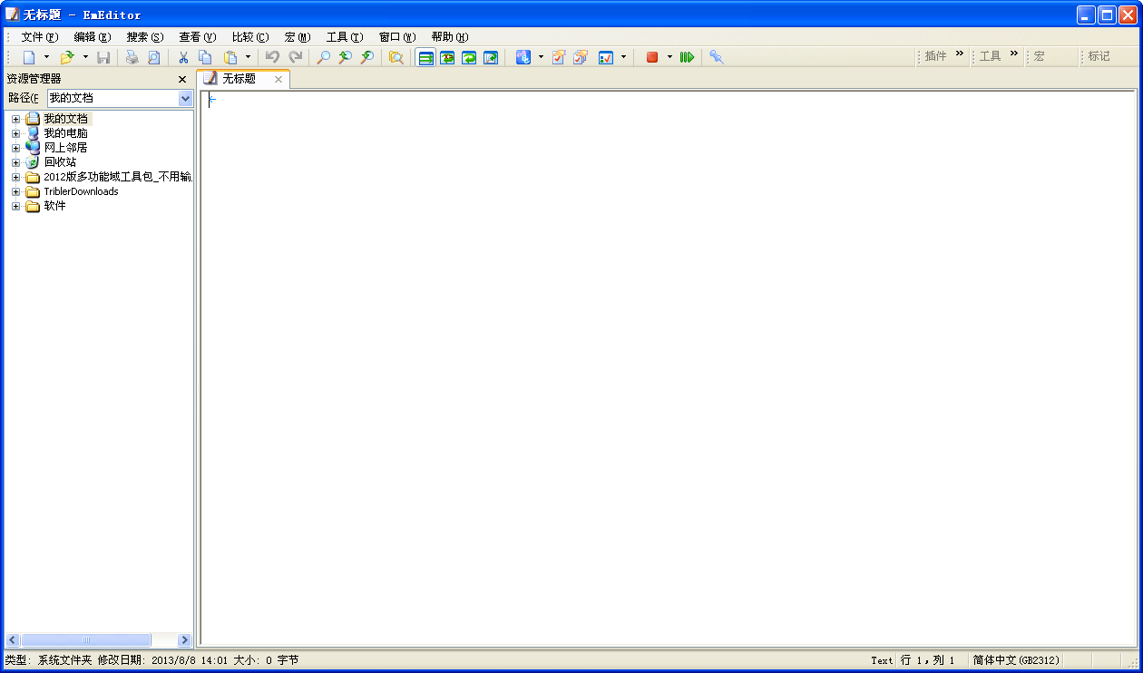The image size is (1143, 673).
Task: Toggle Wrap by Characters mode
Action: pos(447,57)
